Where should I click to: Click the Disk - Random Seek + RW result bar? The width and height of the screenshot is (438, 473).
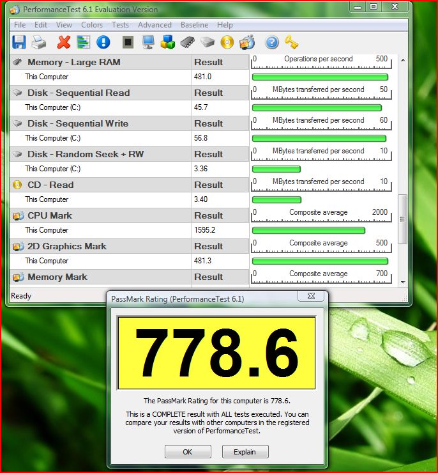pos(276,169)
